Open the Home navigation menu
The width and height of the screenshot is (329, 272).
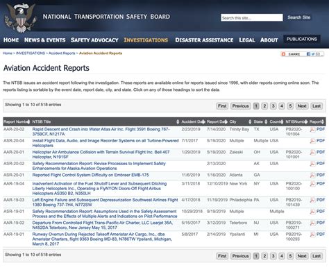point(11,40)
